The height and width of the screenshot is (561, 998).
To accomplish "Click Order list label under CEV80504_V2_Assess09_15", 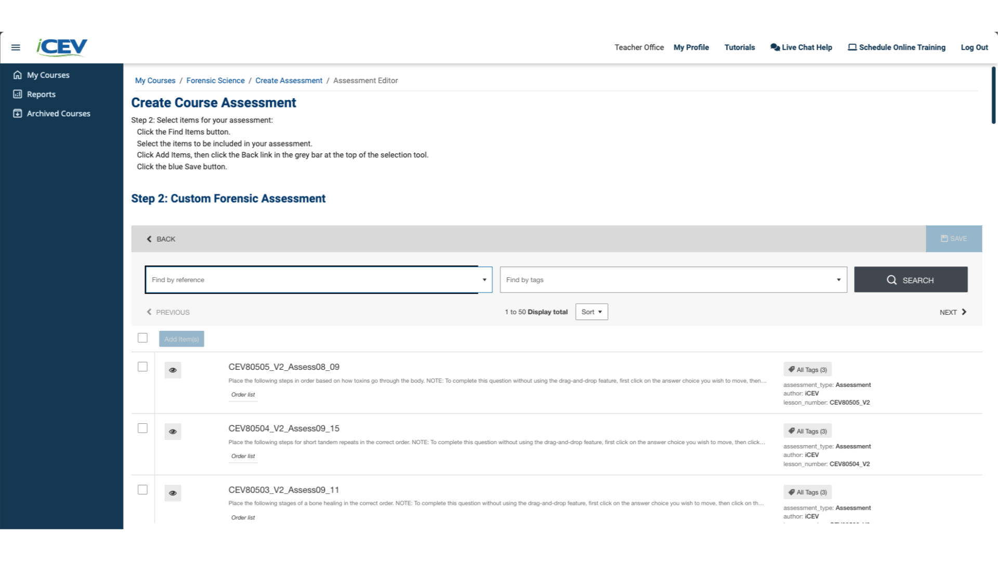I will [x=243, y=456].
